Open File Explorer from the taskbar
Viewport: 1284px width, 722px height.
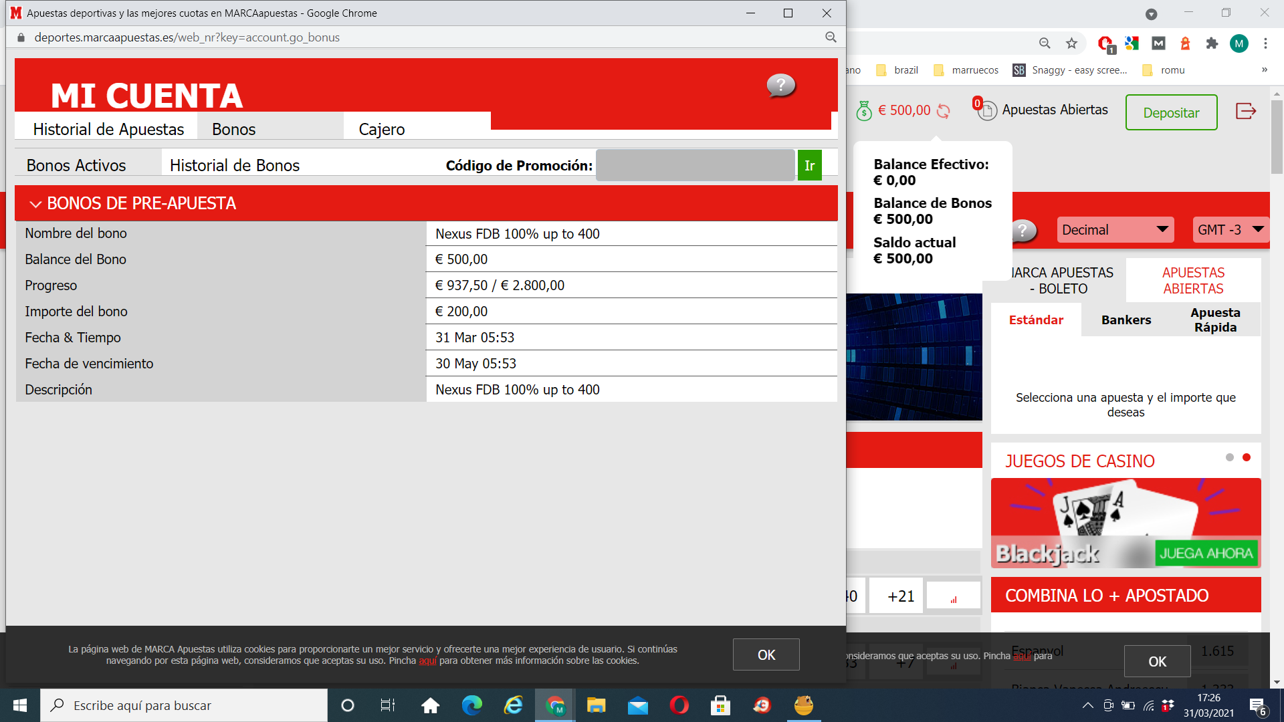(x=596, y=705)
